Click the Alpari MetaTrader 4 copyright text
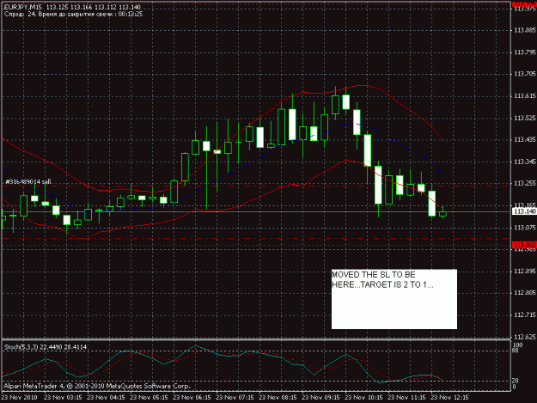Viewport: 537px width, 403px height. pos(97,386)
